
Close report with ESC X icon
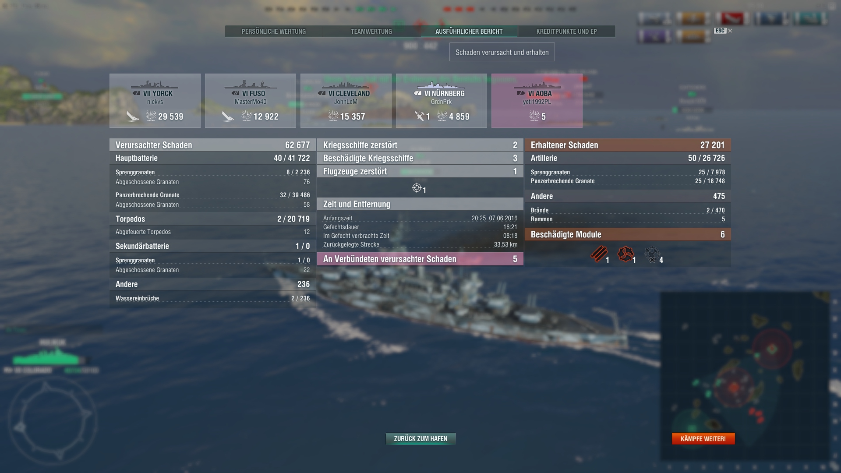[723, 31]
